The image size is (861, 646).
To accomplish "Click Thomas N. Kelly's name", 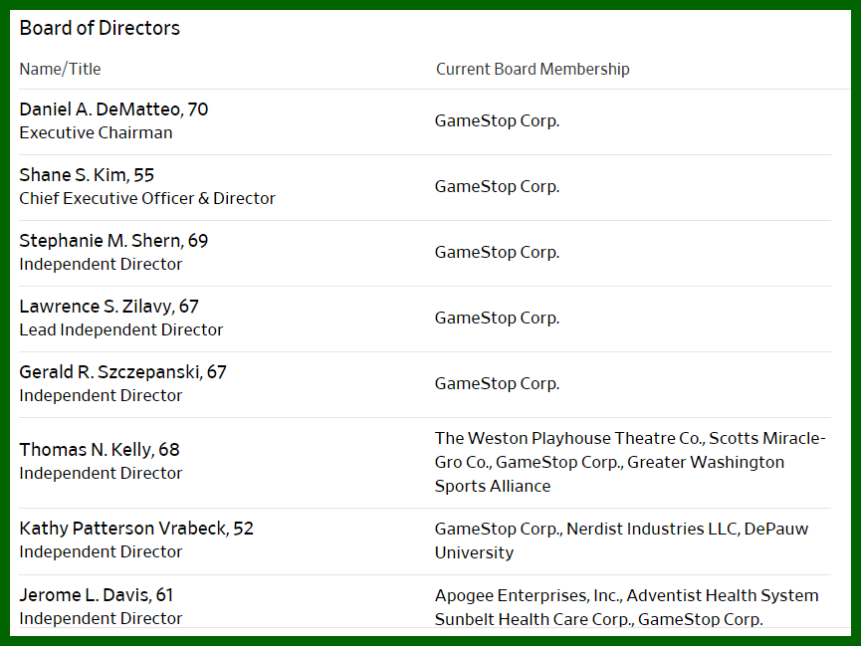I will 88,450.
